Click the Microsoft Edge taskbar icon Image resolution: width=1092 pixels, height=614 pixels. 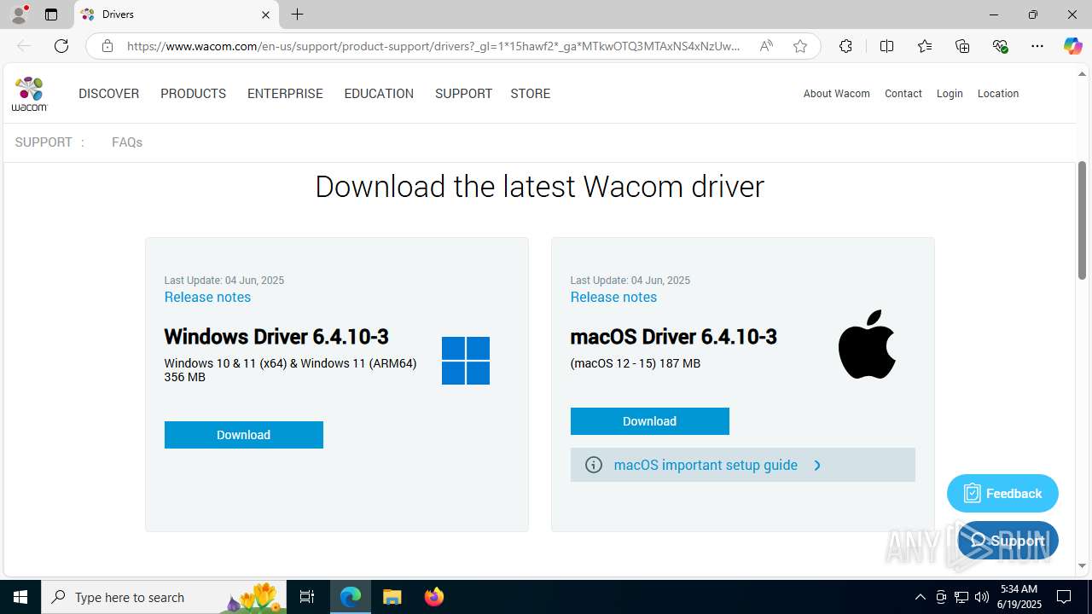coord(351,597)
